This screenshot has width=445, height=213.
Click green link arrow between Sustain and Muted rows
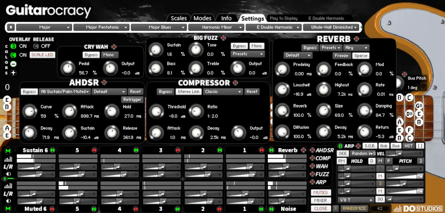(x=4, y=178)
